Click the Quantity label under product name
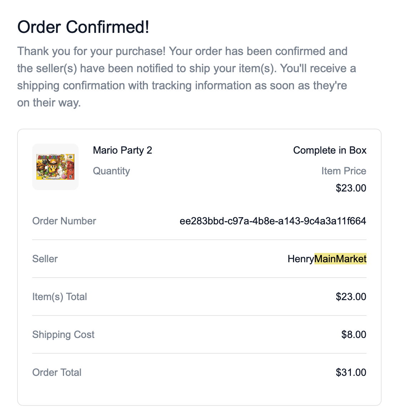The width and height of the screenshot is (398, 413). 111,171
